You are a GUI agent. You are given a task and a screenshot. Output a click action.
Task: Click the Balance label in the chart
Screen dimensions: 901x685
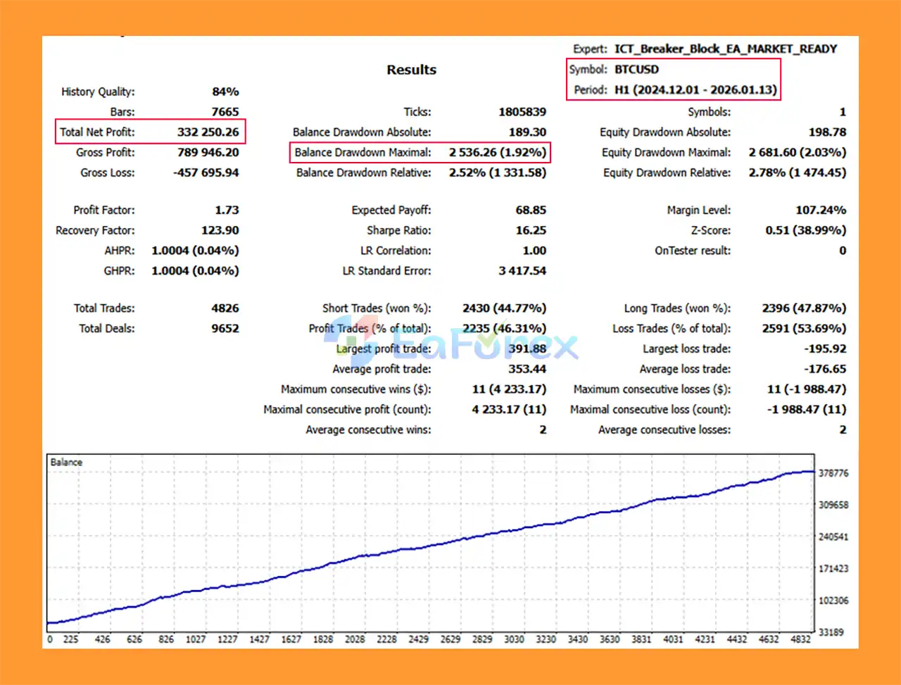tap(66, 462)
